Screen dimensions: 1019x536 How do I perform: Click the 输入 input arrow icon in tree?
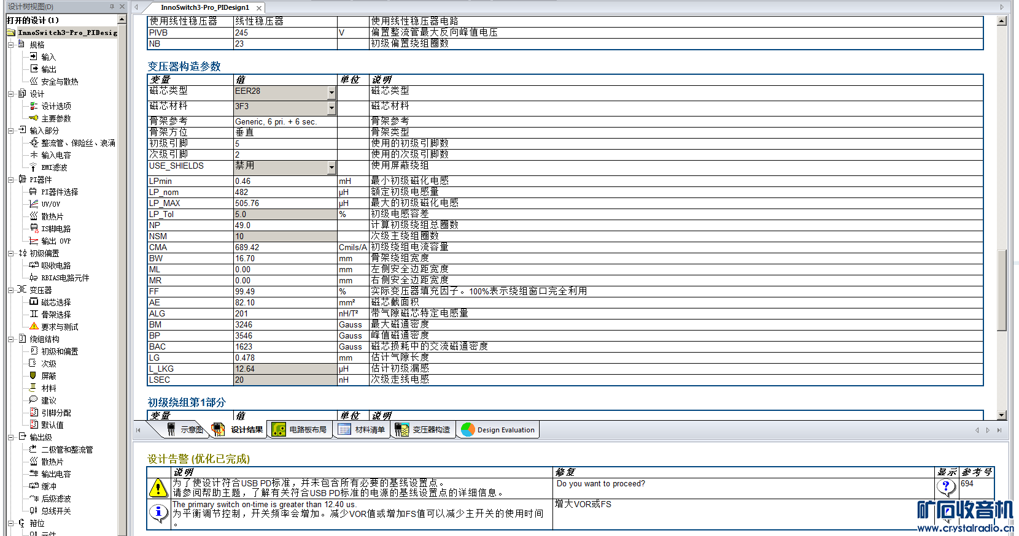click(x=34, y=56)
